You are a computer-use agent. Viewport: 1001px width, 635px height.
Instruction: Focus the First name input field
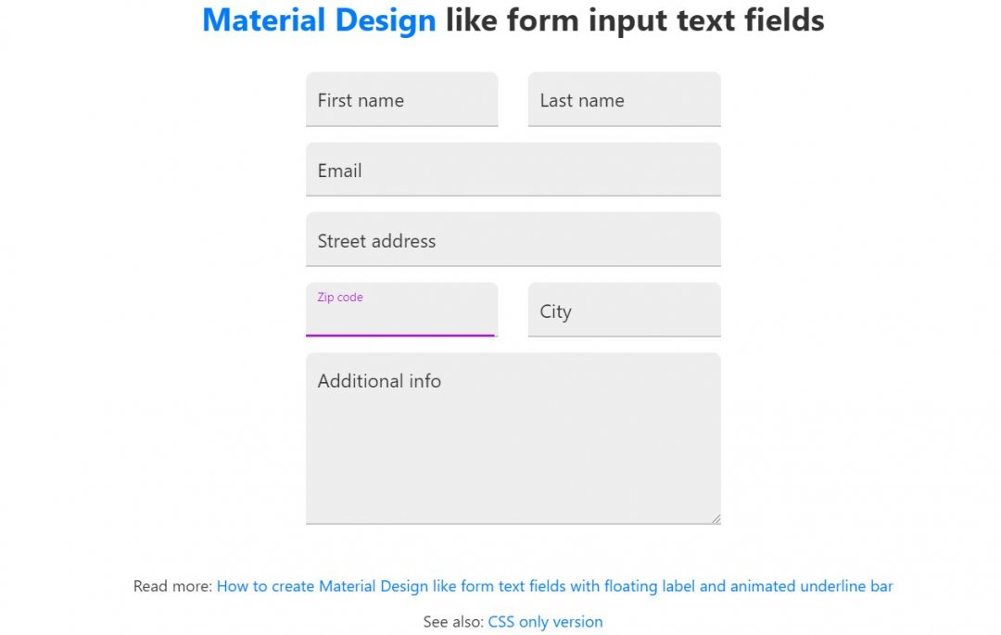click(401, 99)
